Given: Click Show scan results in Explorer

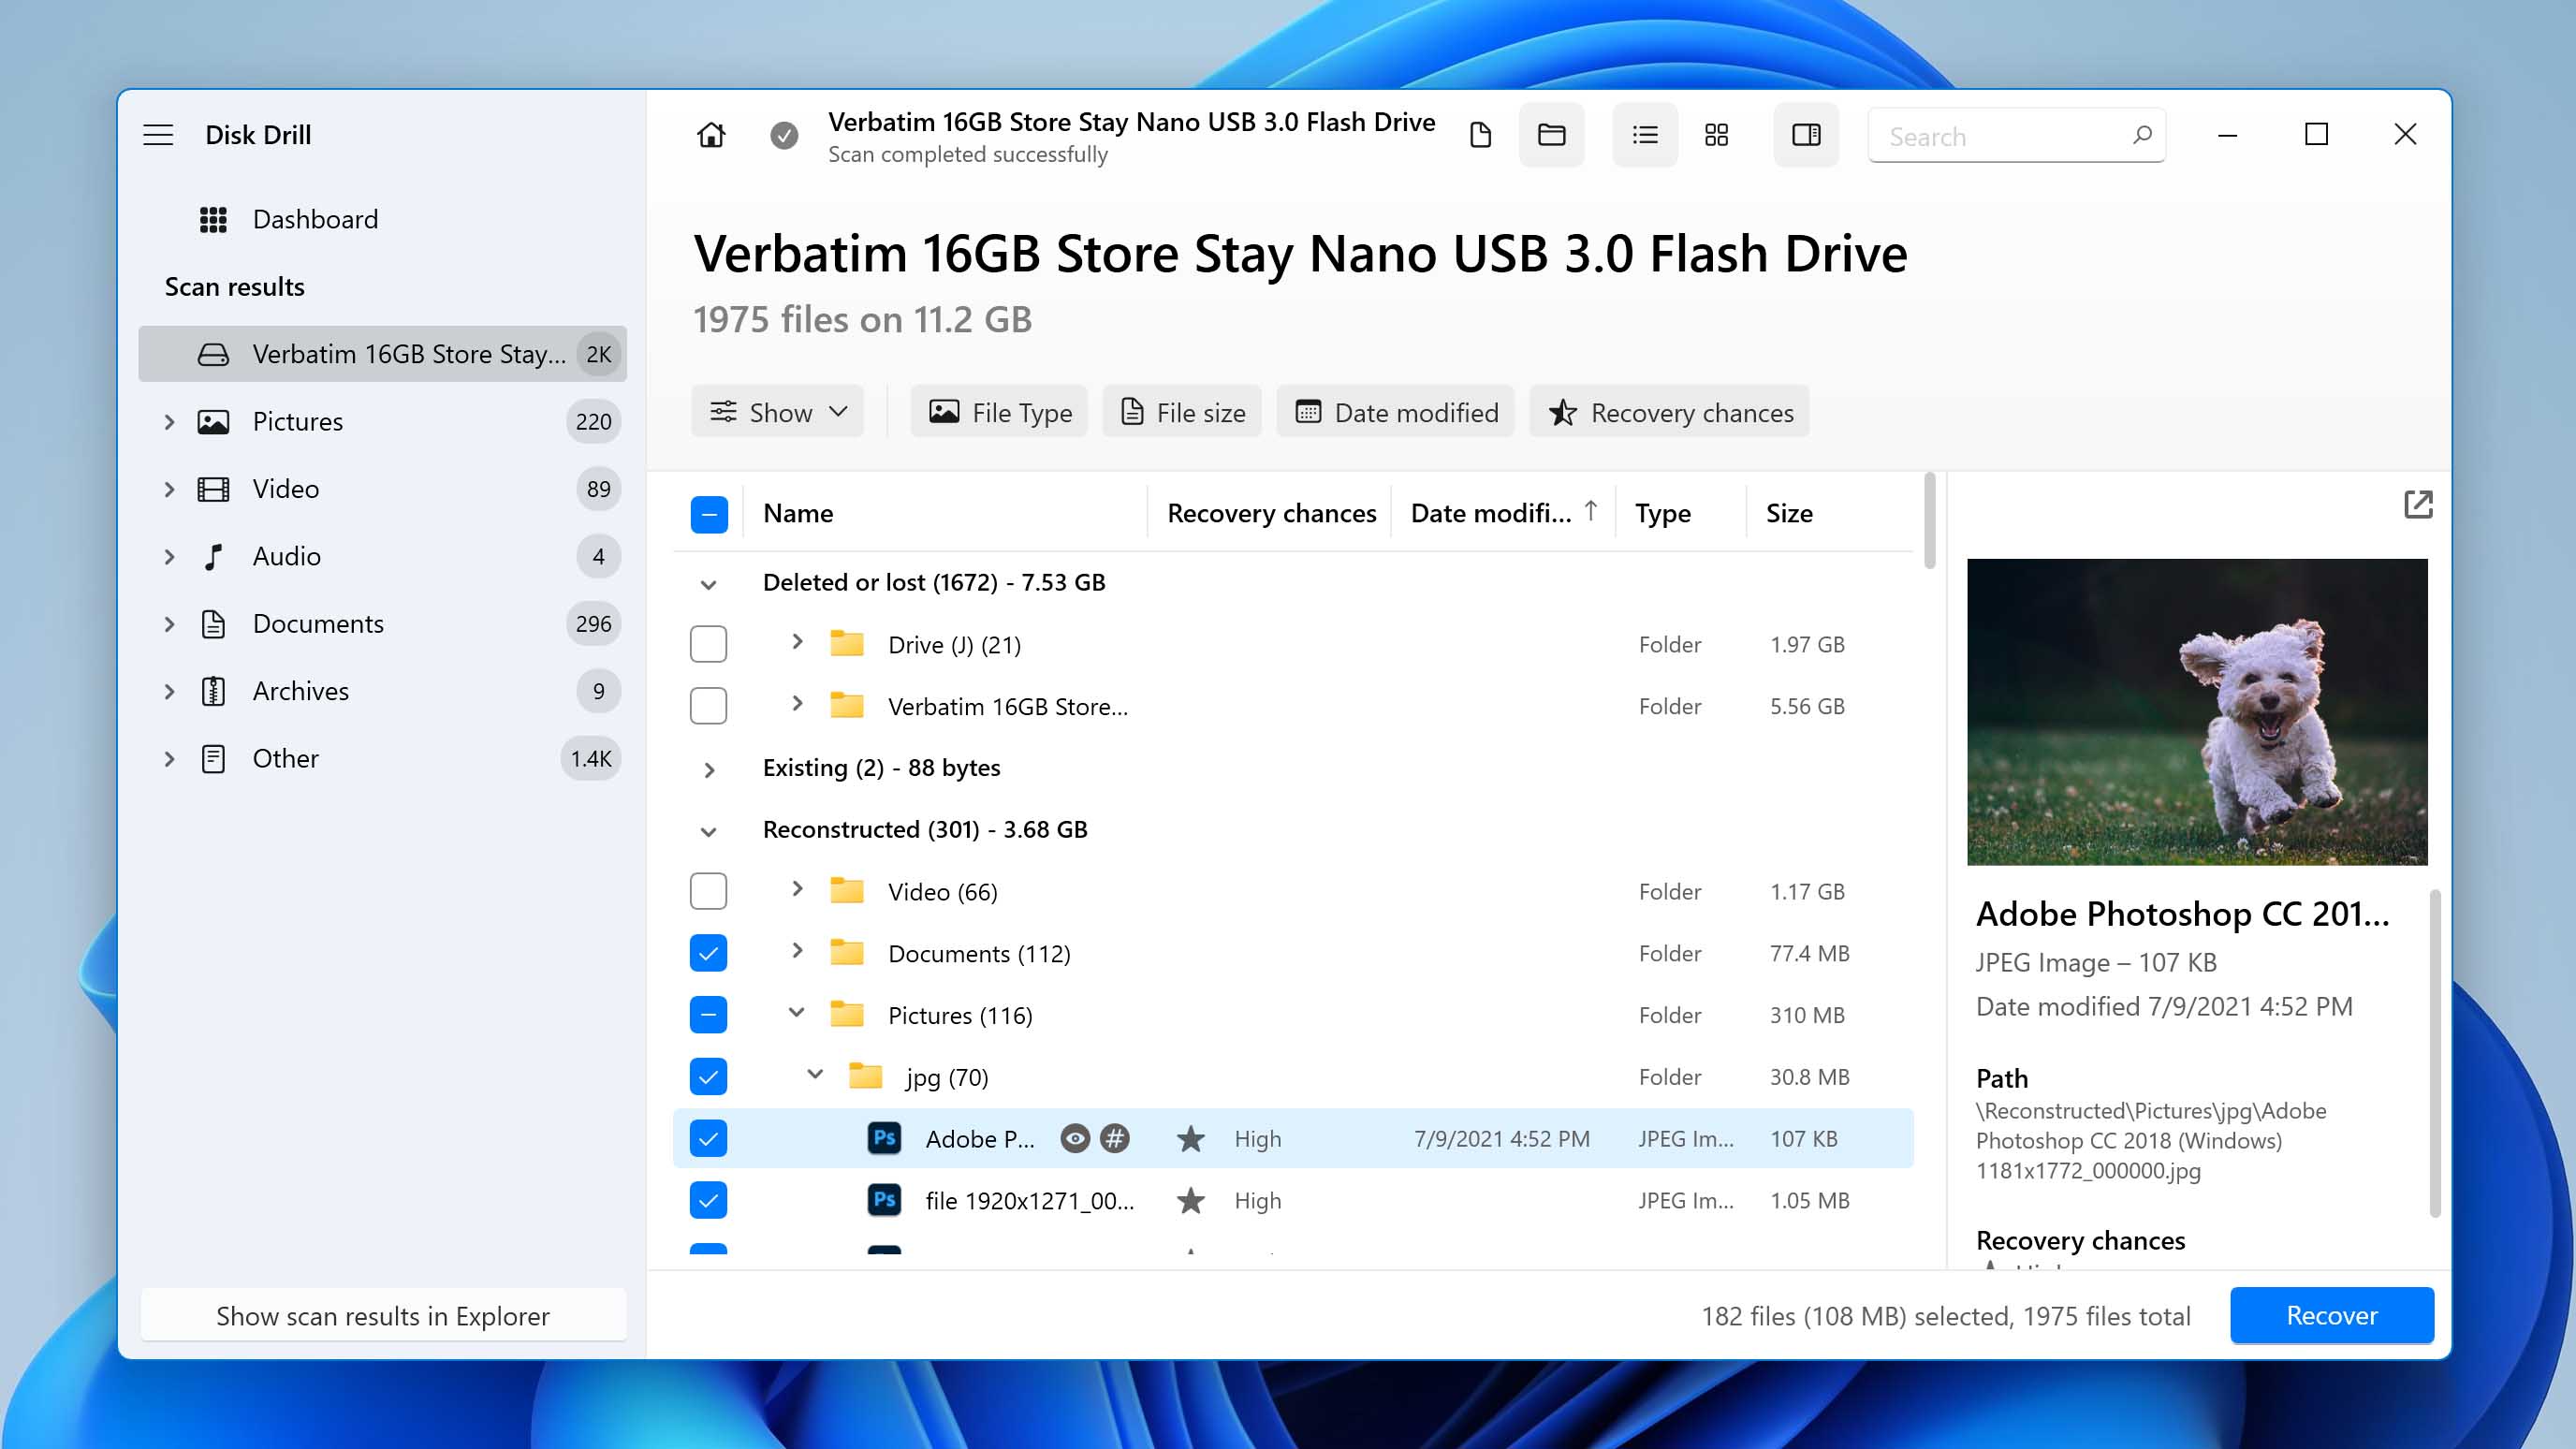Looking at the screenshot, I should 382,1314.
